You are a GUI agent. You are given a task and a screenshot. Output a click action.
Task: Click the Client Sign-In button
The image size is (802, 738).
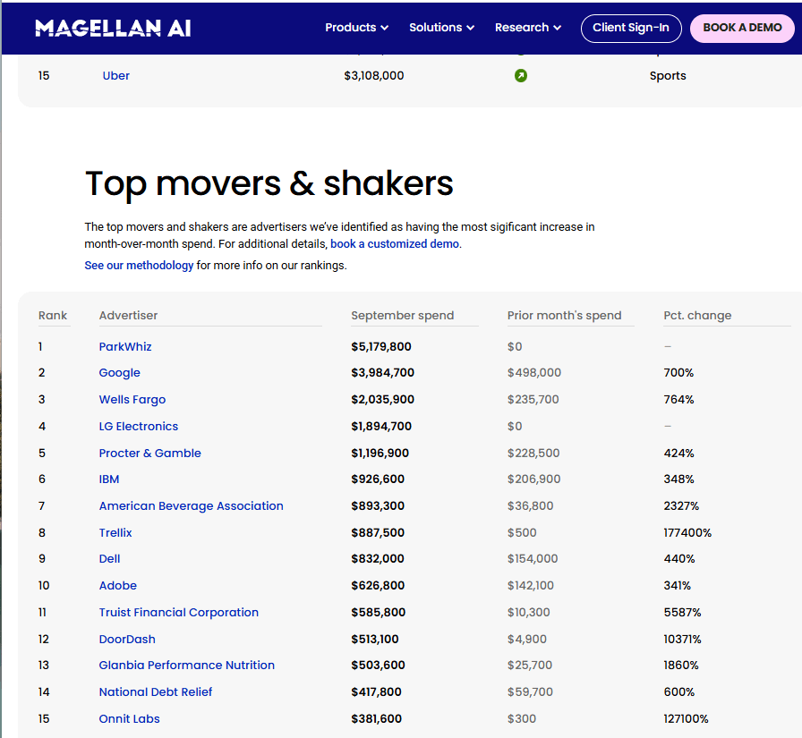point(630,28)
